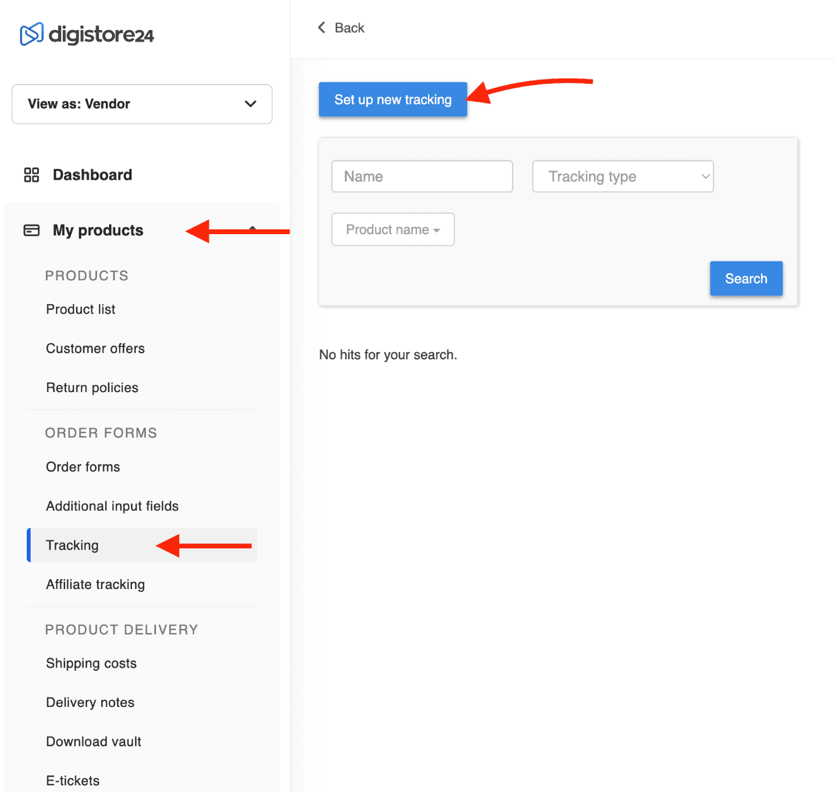Go to Shipping costs
The width and height of the screenshot is (835, 792).
(91, 664)
